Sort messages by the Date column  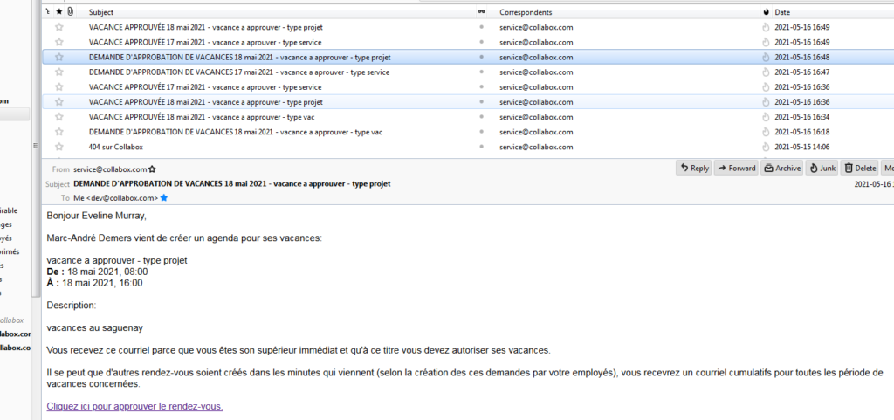point(782,12)
